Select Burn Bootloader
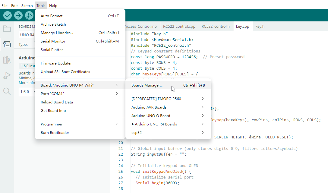The width and height of the screenshot is (328, 193). pyautogui.click(x=80, y=132)
